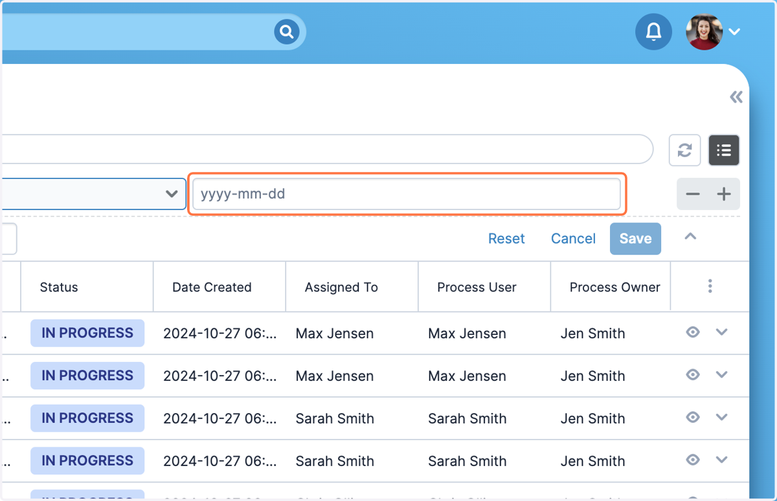Collapse the filter section with up chevron

click(690, 237)
